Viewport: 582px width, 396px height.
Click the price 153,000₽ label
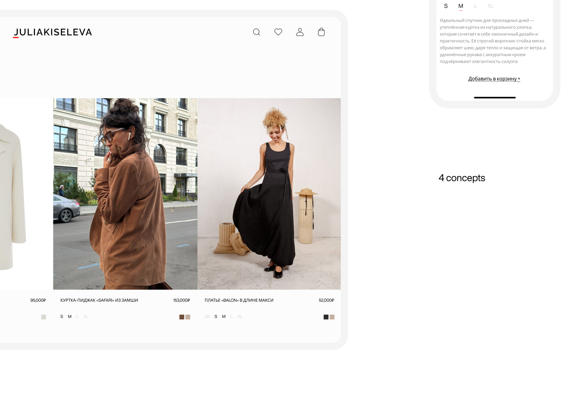(x=181, y=300)
